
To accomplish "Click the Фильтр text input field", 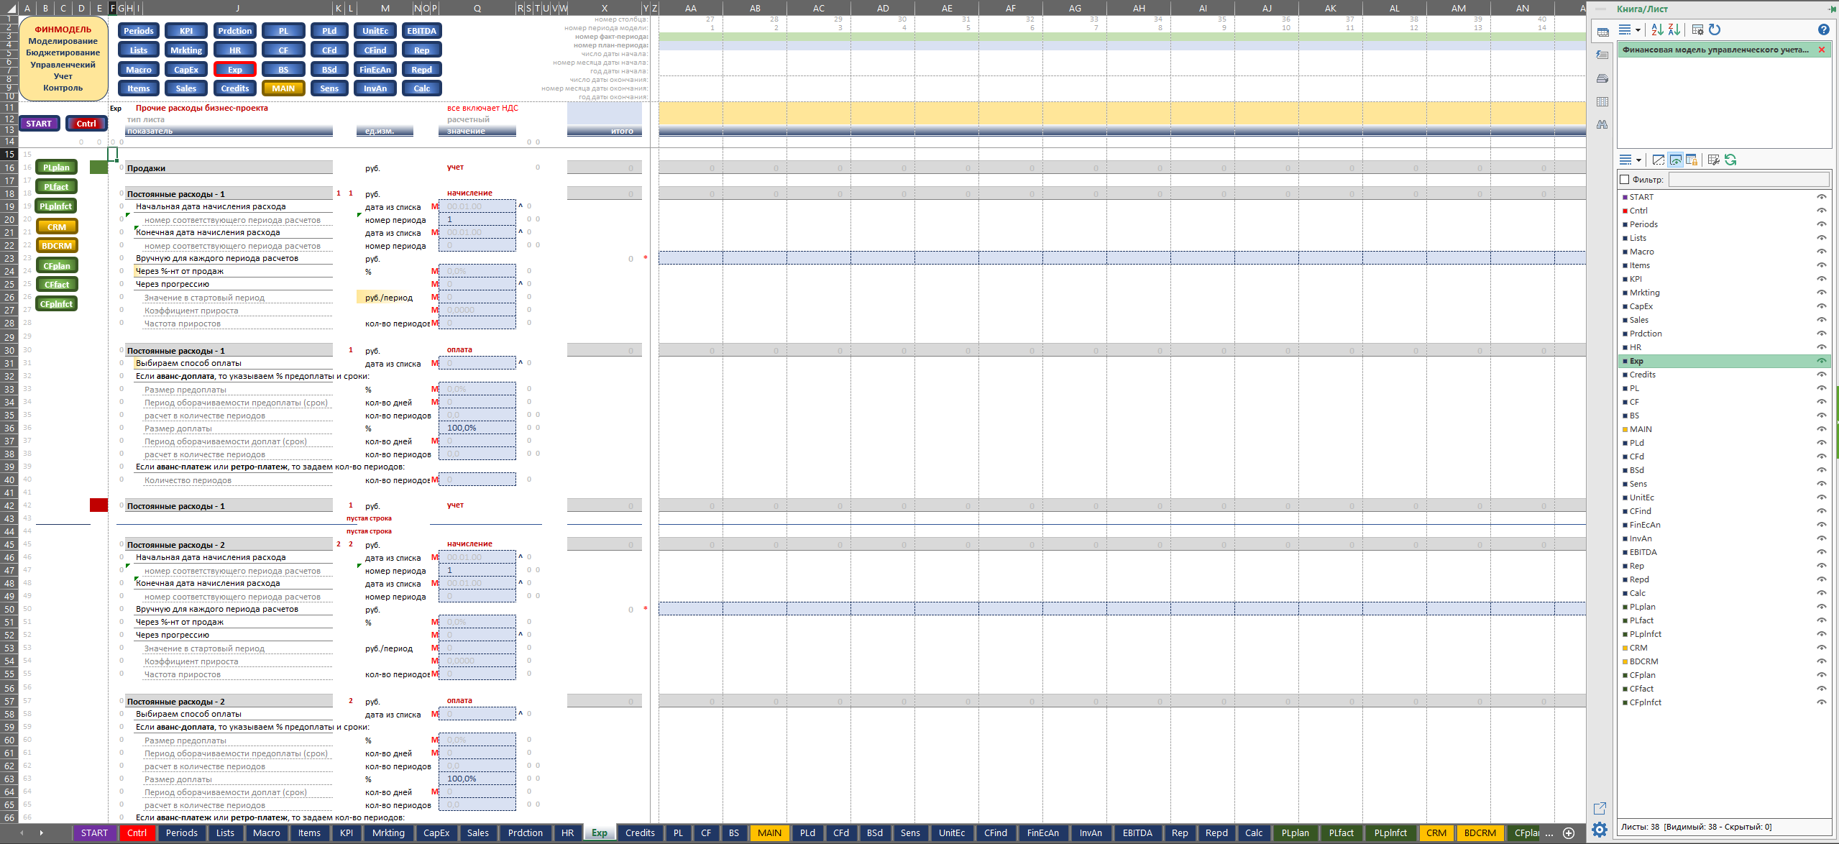I will [1748, 179].
